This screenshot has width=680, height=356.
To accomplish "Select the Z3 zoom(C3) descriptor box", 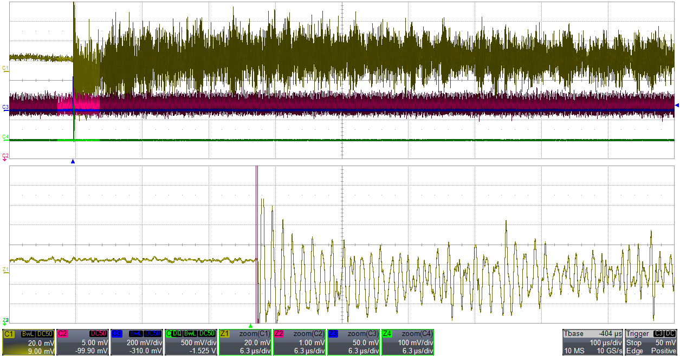I will pyautogui.click(x=353, y=342).
